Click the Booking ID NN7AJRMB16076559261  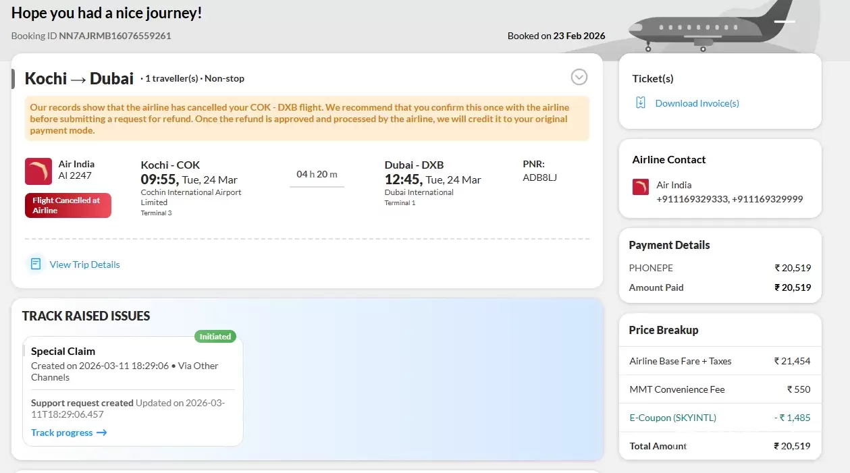click(115, 36)
